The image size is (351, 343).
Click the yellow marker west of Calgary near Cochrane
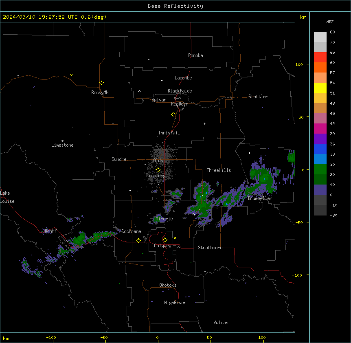138,240
